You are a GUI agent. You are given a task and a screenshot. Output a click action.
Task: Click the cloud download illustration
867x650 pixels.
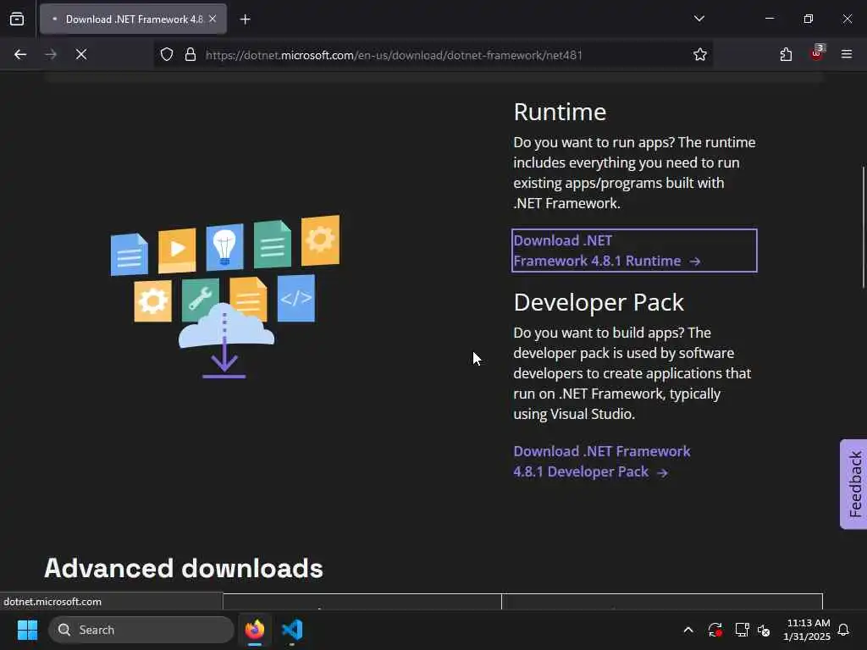[x=225, y=296]
